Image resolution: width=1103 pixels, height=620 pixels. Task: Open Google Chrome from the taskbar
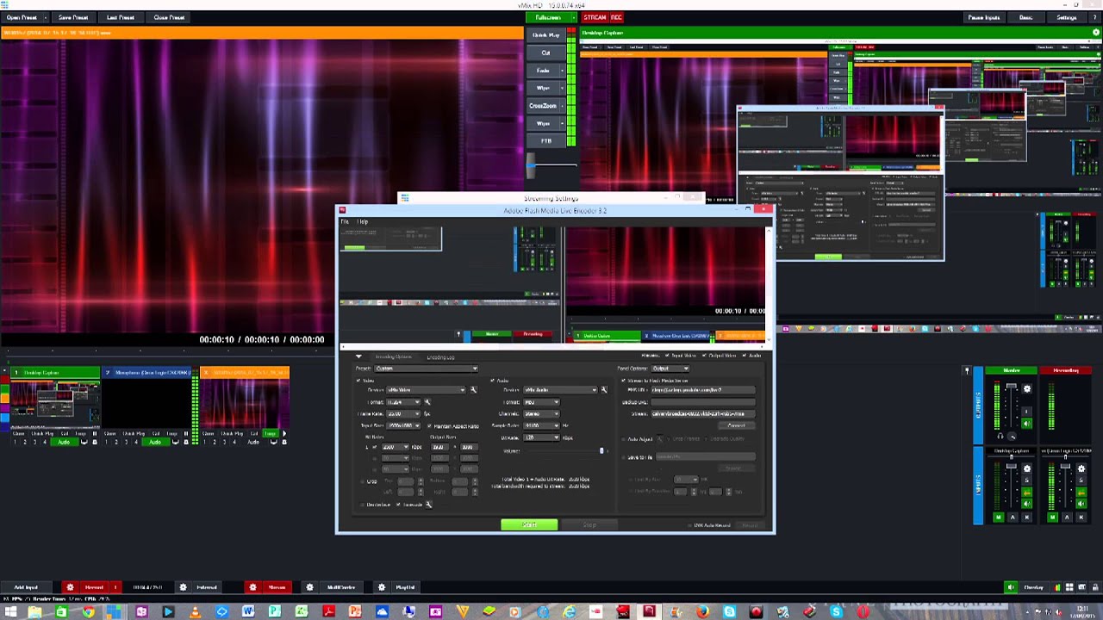coord(88,612)
